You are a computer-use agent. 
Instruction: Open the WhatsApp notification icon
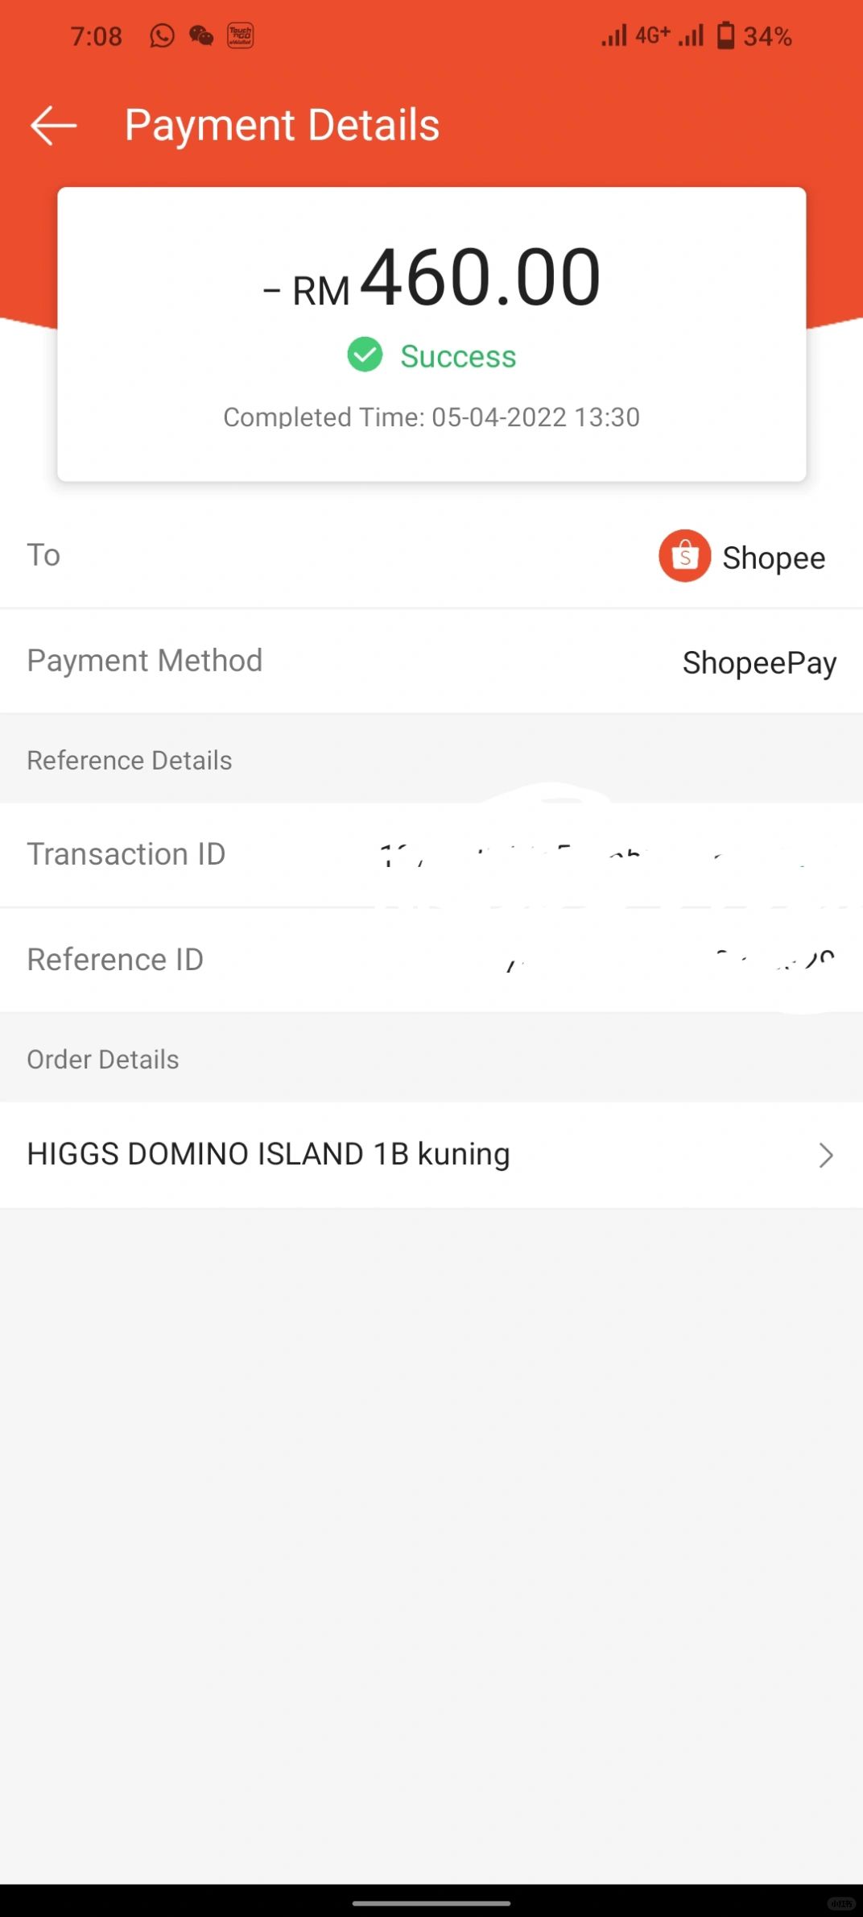[x=162, y=36]
